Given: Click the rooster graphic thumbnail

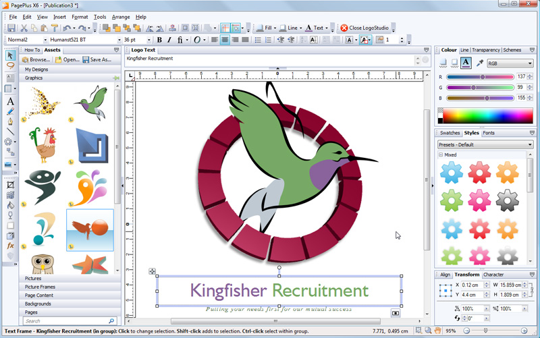Looking at the screenshot, I should [44, 145].
